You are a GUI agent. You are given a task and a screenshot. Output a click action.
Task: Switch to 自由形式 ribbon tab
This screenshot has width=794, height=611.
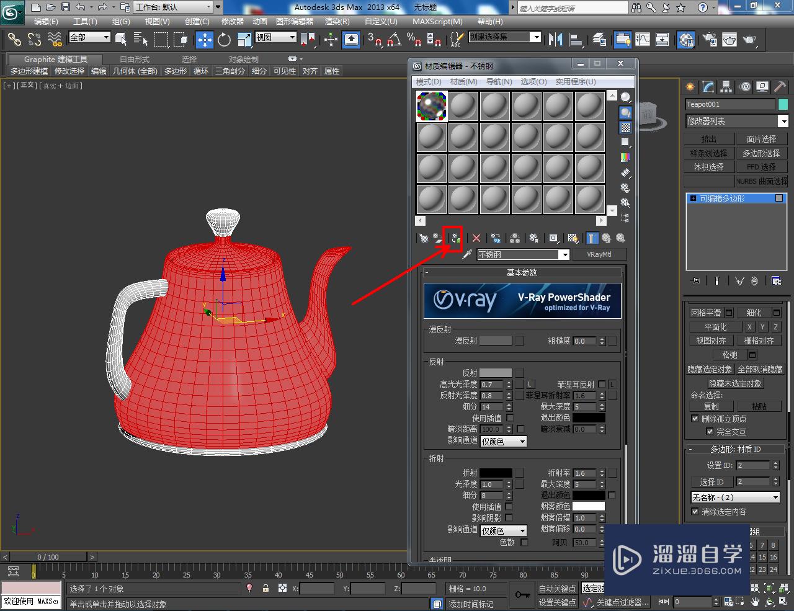pos(135,60)
